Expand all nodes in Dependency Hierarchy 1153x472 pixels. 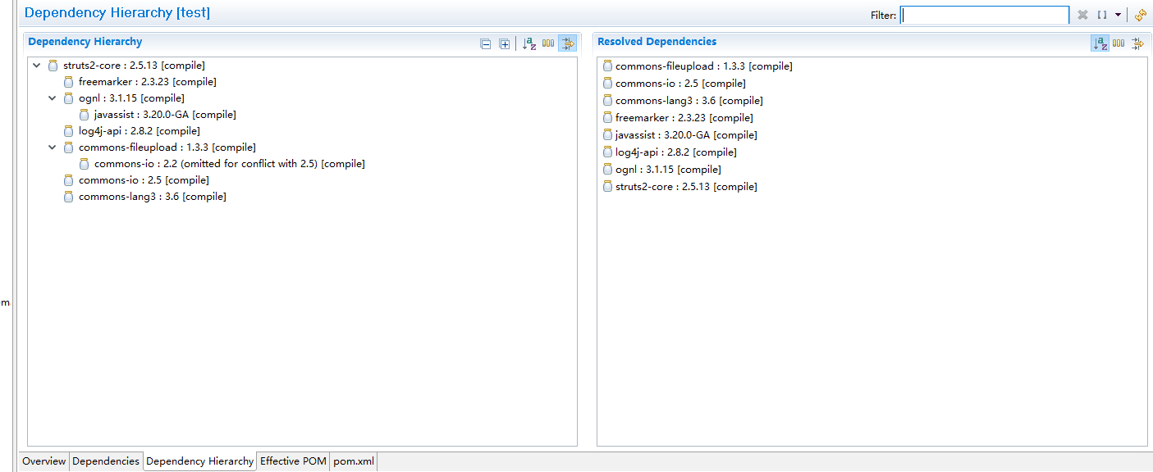tap(505, 44)
